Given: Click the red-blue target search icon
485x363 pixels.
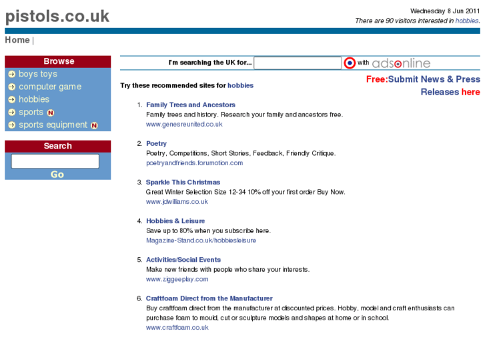Looking at the screenshot, I should (x=350, y=63).
